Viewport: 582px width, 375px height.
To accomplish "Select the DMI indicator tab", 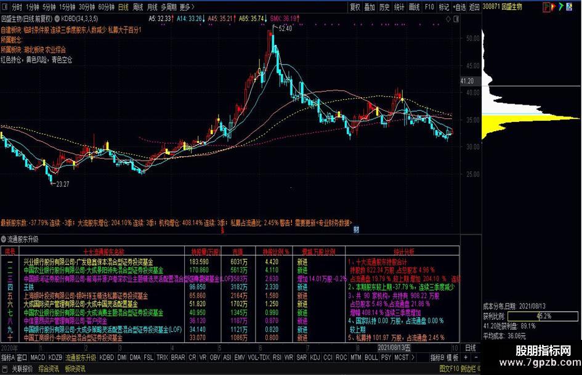I will [x=122, y=358].
